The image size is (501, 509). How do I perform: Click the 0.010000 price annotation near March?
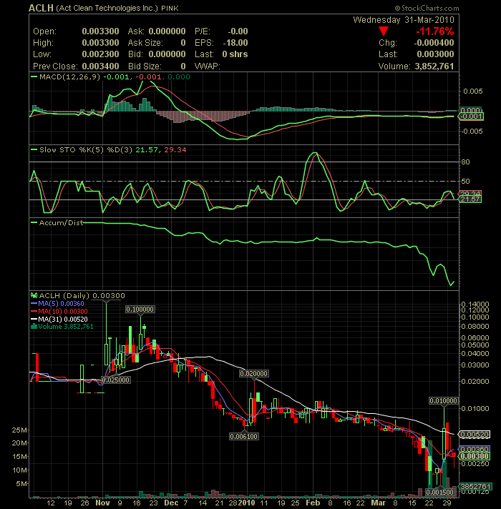pyautogui.click(x=444, y=401)
